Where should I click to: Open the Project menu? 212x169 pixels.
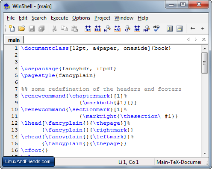102,18
